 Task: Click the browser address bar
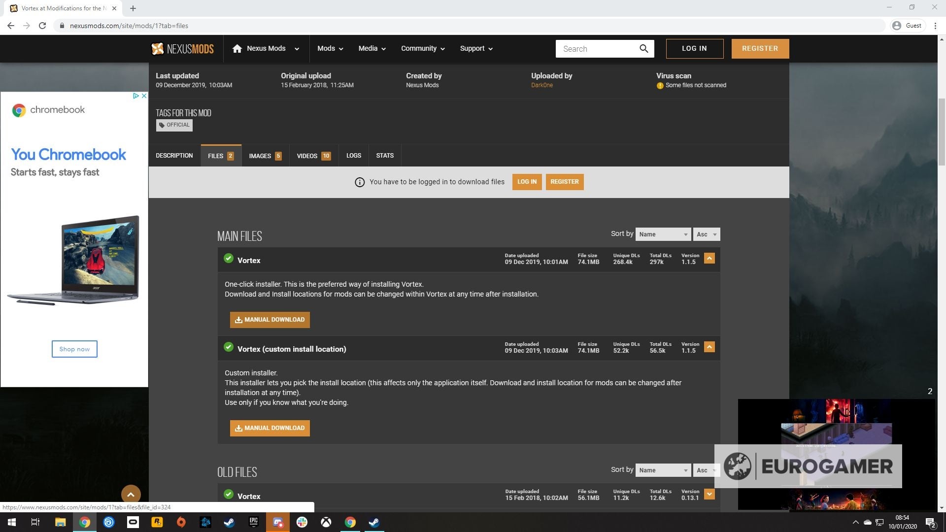click(468, 26)
